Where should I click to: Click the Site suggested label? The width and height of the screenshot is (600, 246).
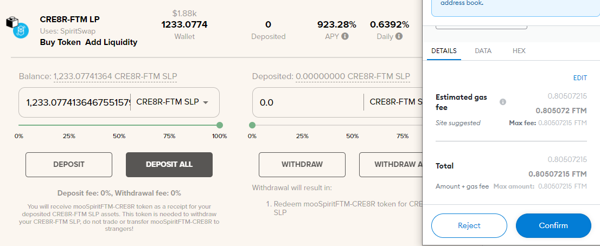point(458,123)
